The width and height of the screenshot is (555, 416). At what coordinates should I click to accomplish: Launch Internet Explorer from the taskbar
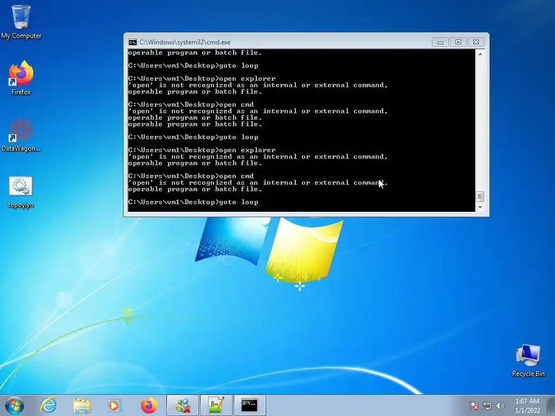click(x=48, y=405)
